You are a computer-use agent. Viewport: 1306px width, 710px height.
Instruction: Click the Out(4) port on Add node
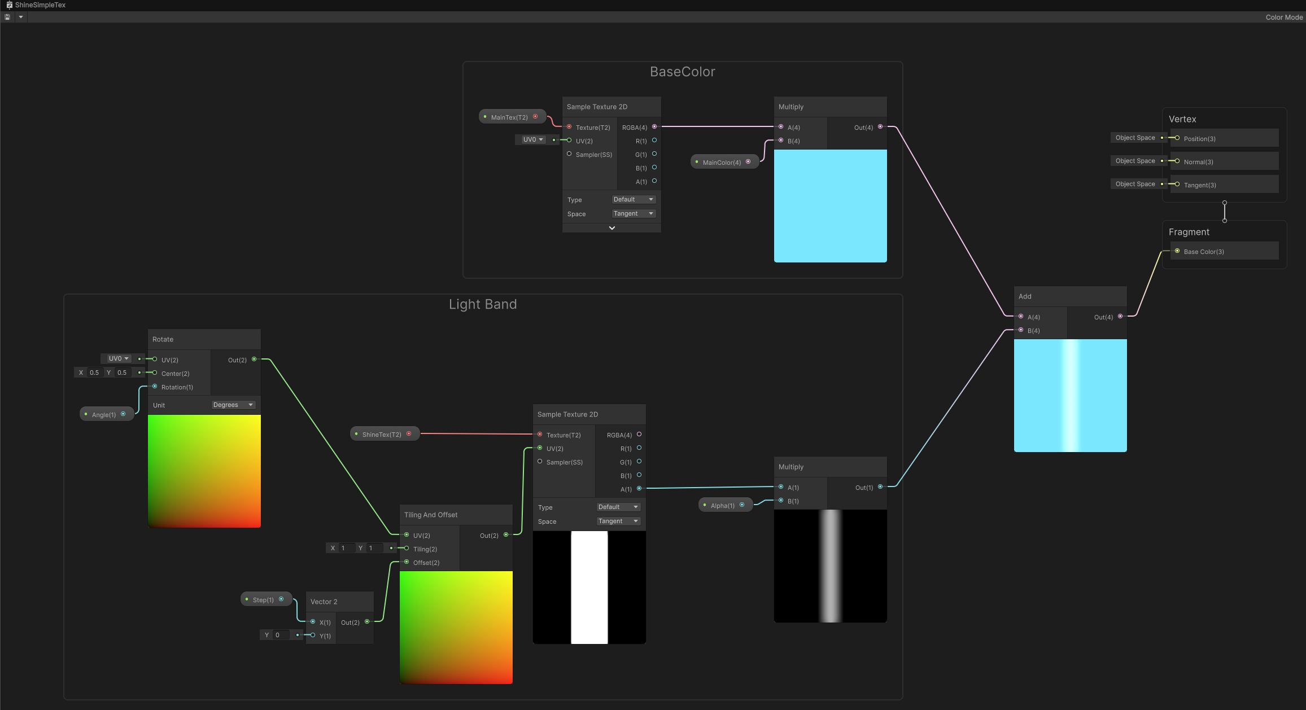tap(1120, 317)
